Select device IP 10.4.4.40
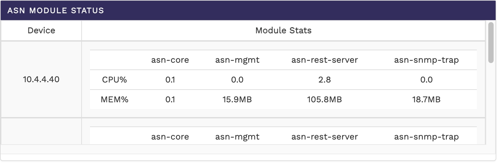This screenshot has width=497, height=163. tap(41, 79)
